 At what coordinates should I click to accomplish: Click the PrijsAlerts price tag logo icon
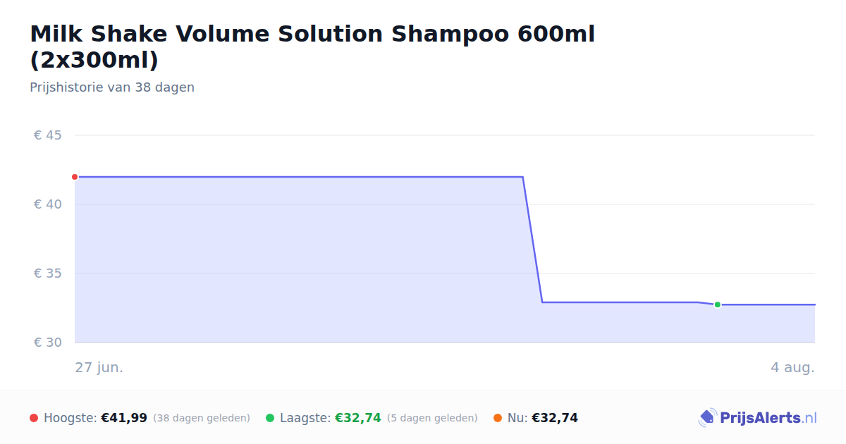point(707,418)
